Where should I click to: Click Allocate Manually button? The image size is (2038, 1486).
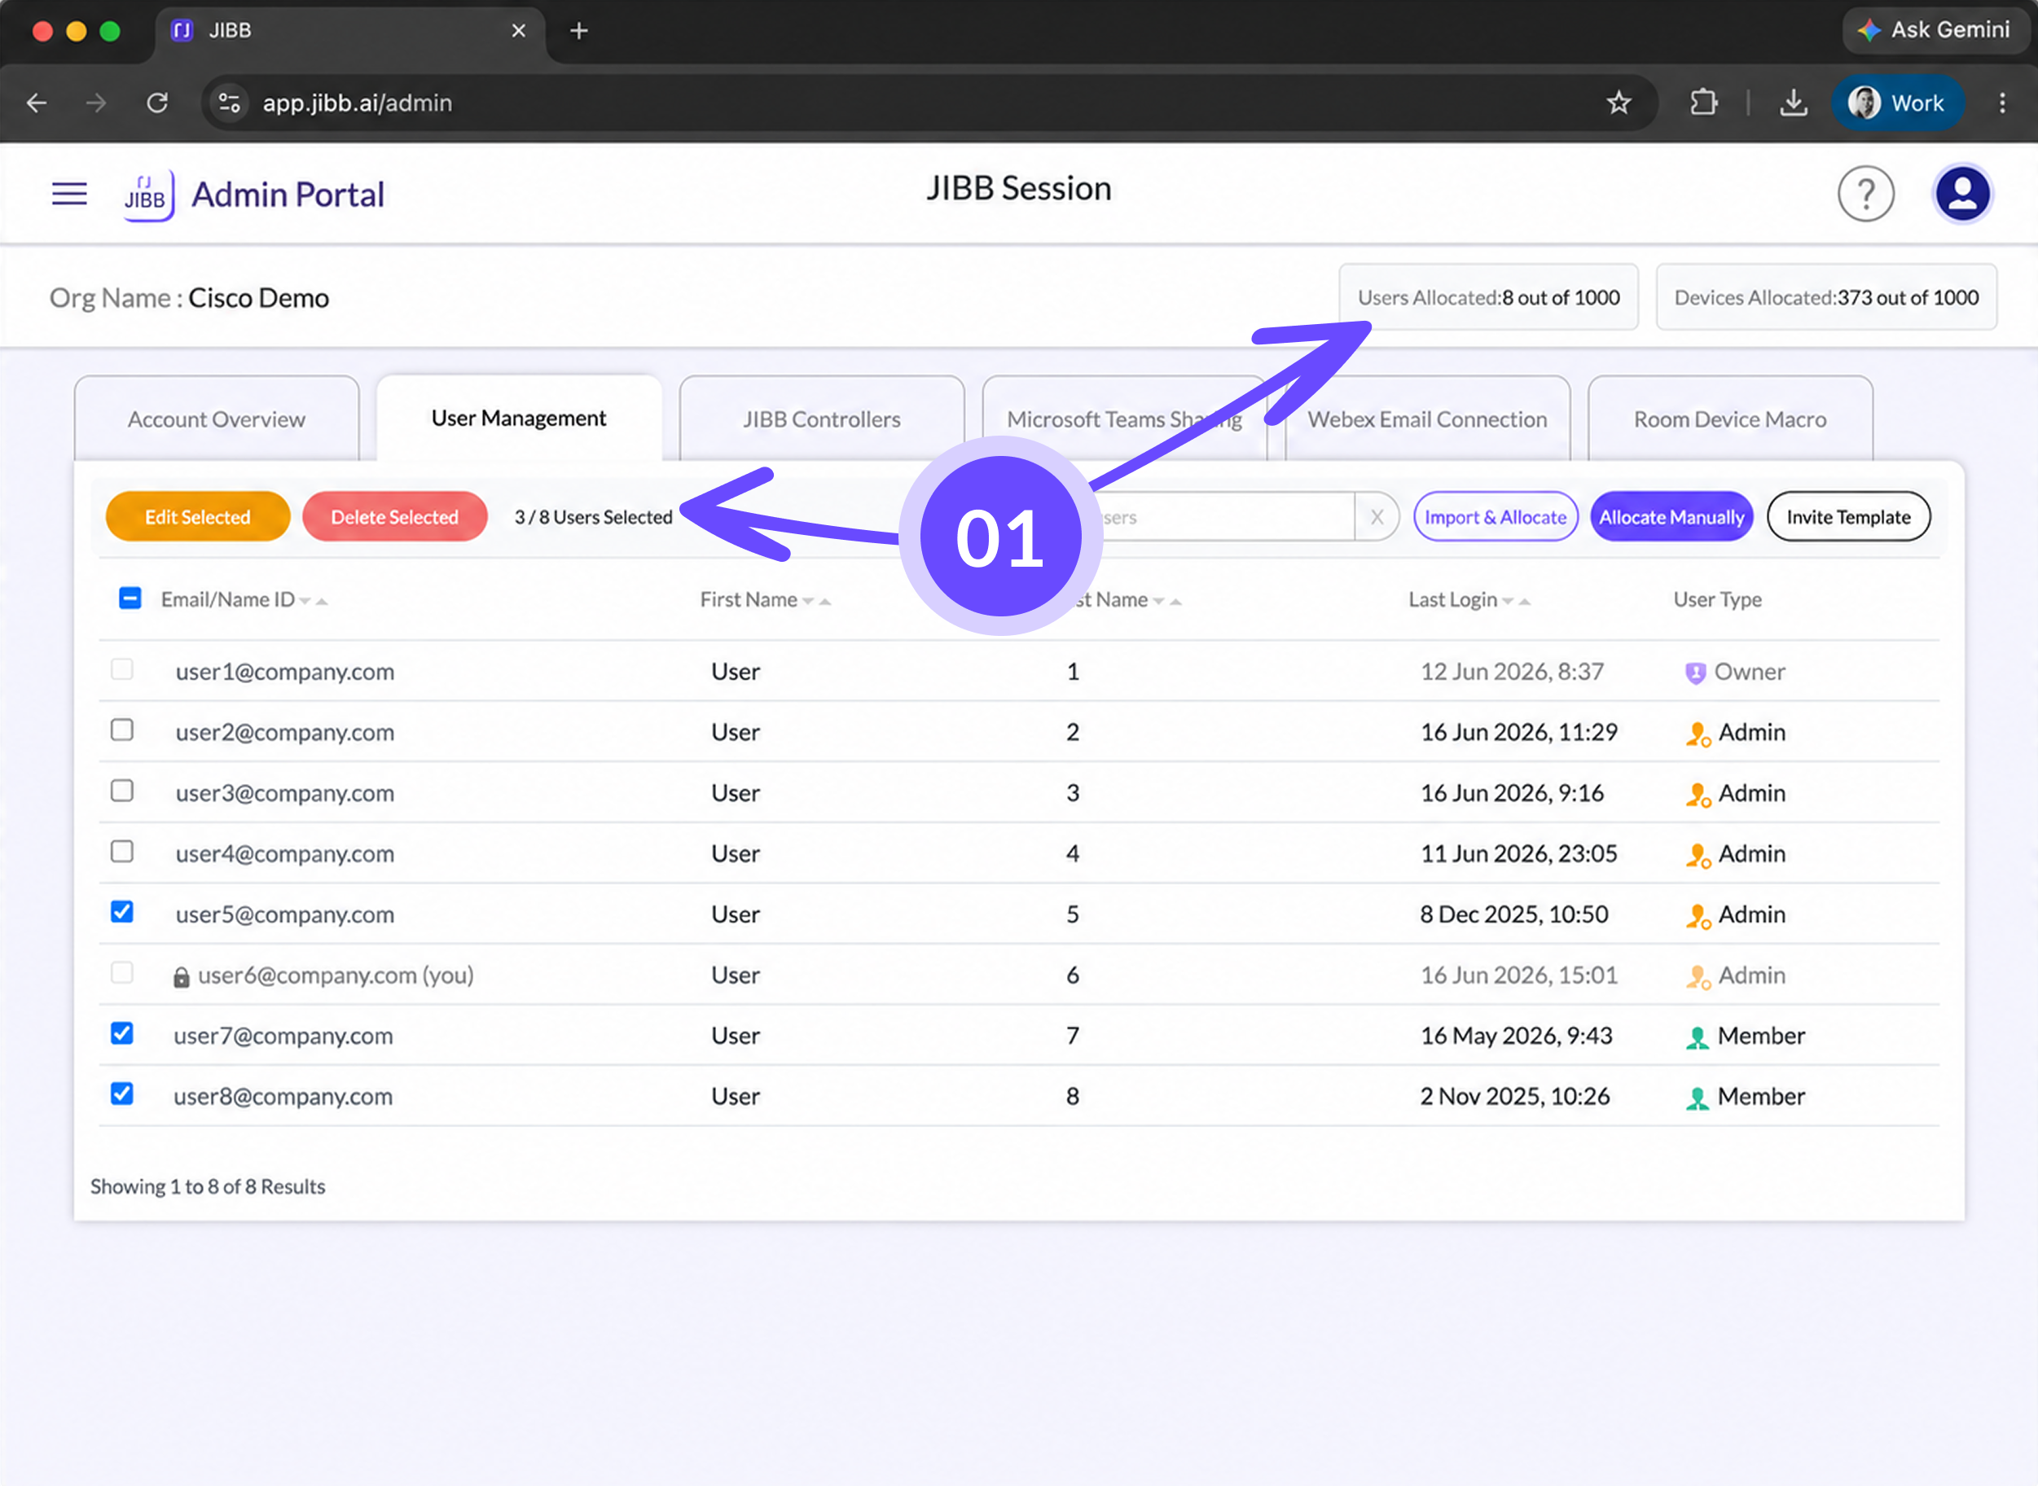click(1671, 517)
